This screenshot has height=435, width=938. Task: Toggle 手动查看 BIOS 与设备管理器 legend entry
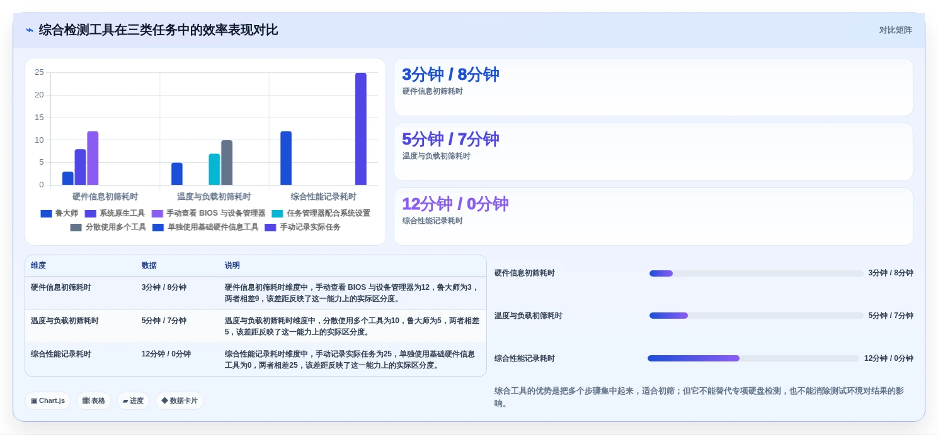[x=209, y=214]
